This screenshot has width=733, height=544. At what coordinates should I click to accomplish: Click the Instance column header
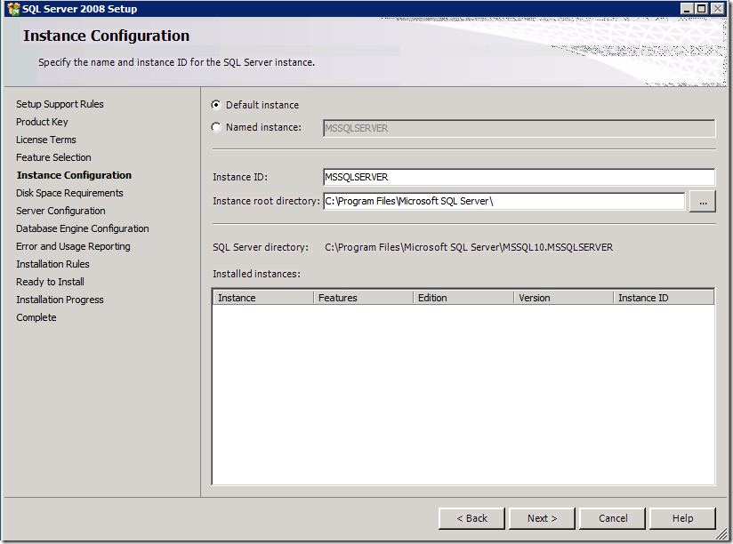coord(263,298)
